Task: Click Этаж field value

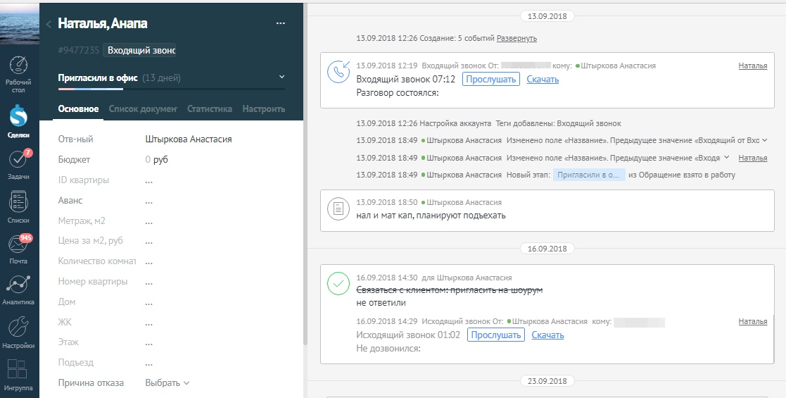Action: coord(149,342)
